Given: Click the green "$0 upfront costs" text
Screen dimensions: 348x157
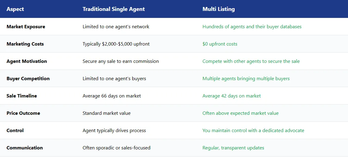Looking at the screenshot, I should tap(220, 44).
